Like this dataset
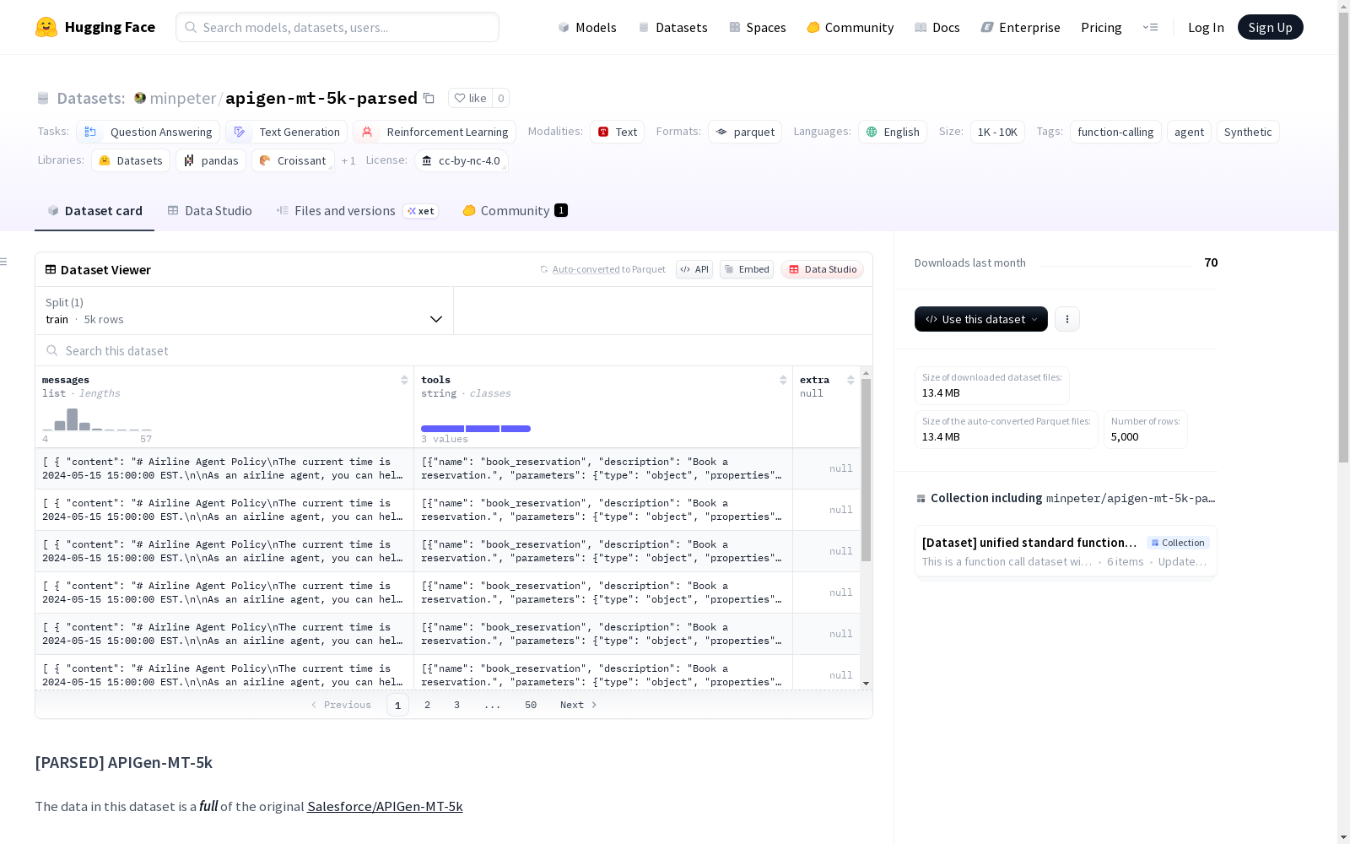 471,98
